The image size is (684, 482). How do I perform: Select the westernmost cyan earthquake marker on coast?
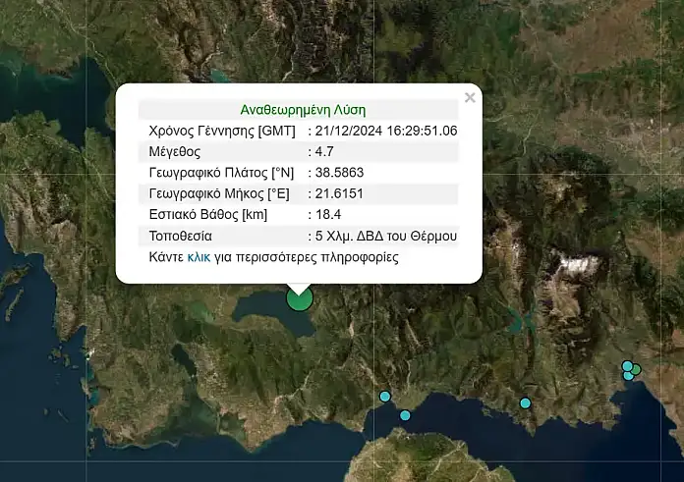point(385,397)
